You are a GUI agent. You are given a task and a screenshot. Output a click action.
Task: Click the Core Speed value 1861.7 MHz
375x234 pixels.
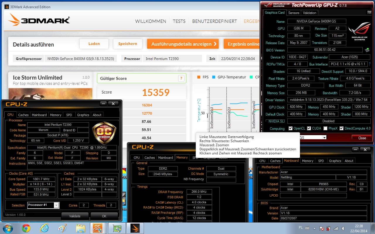click(41, 179)
